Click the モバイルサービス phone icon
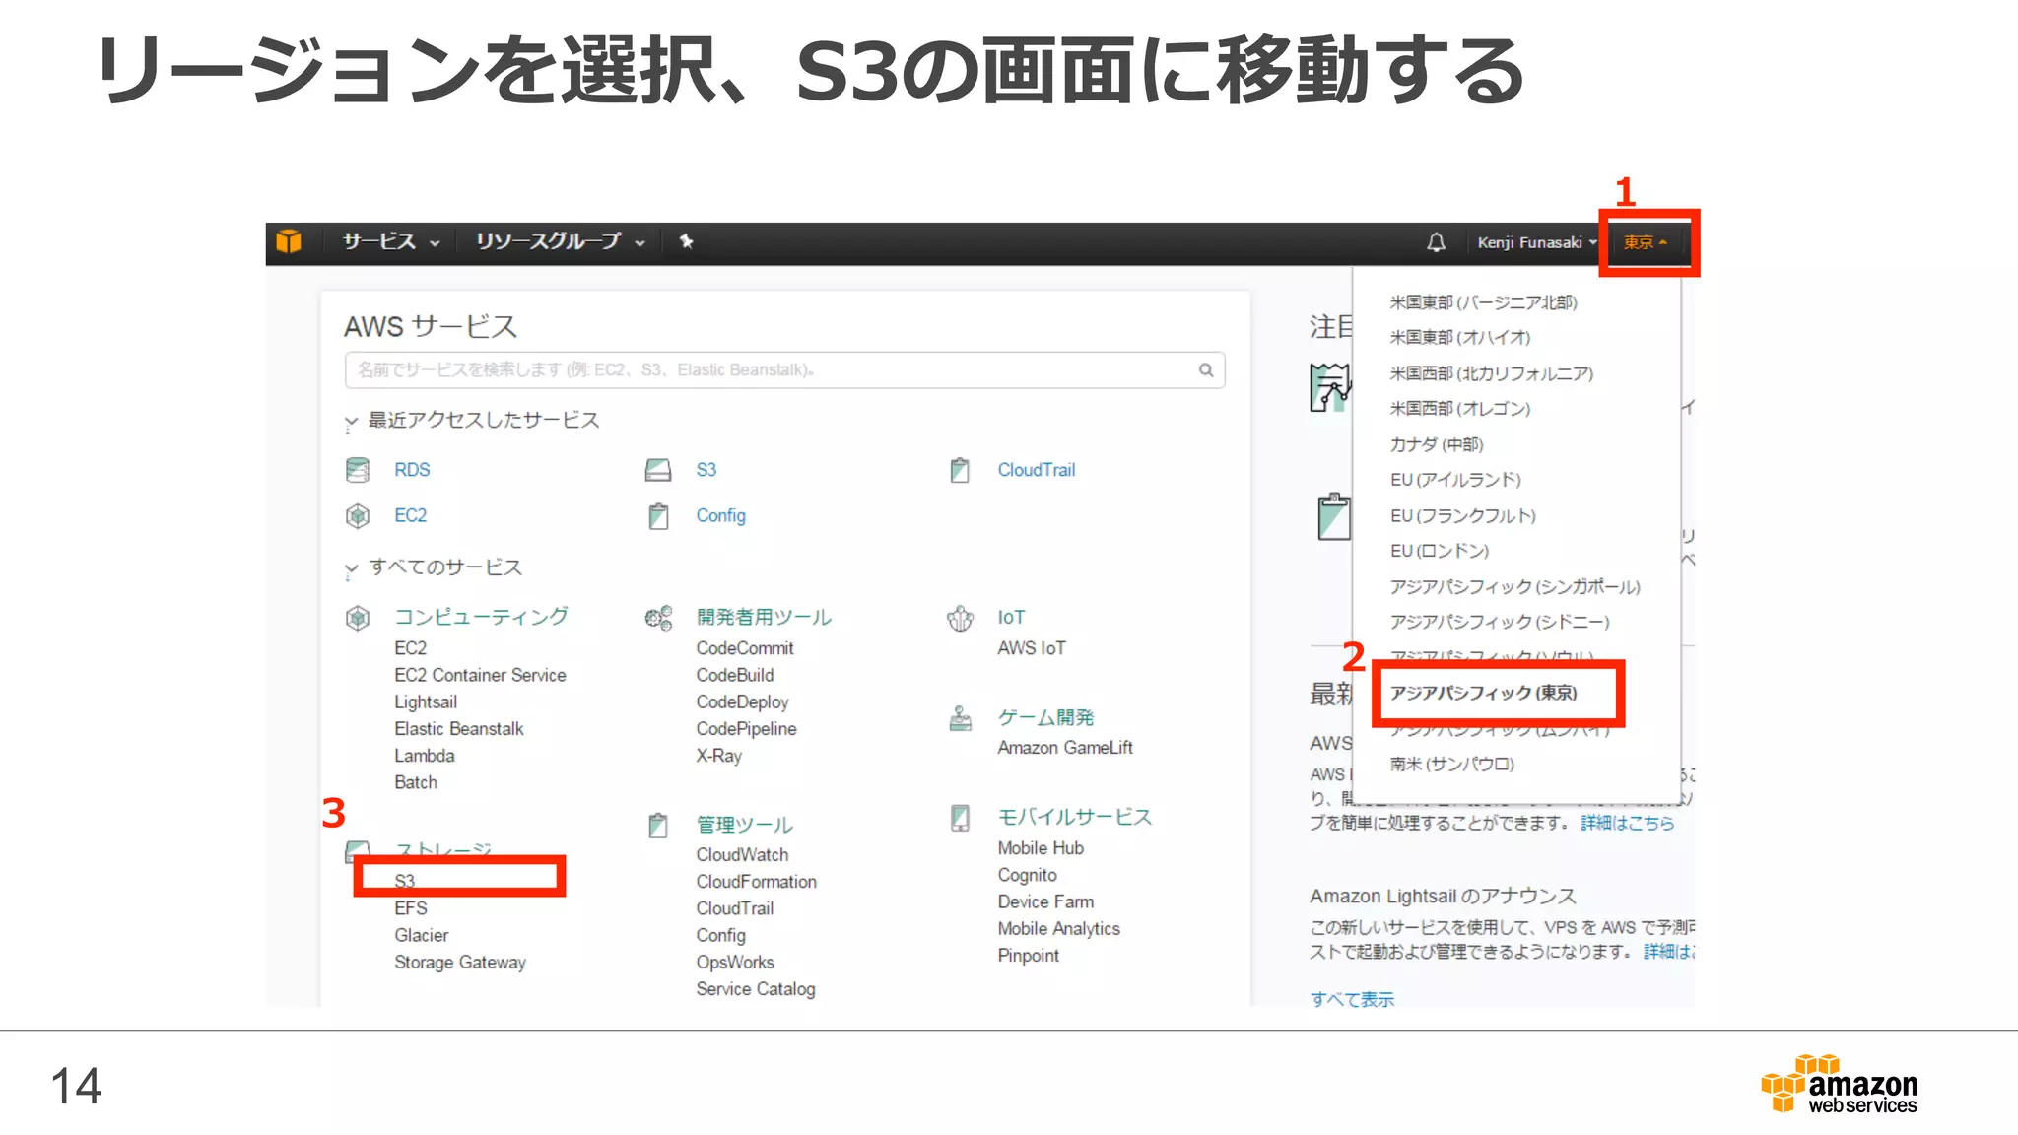2018x1135 pixels. [960, 818]
